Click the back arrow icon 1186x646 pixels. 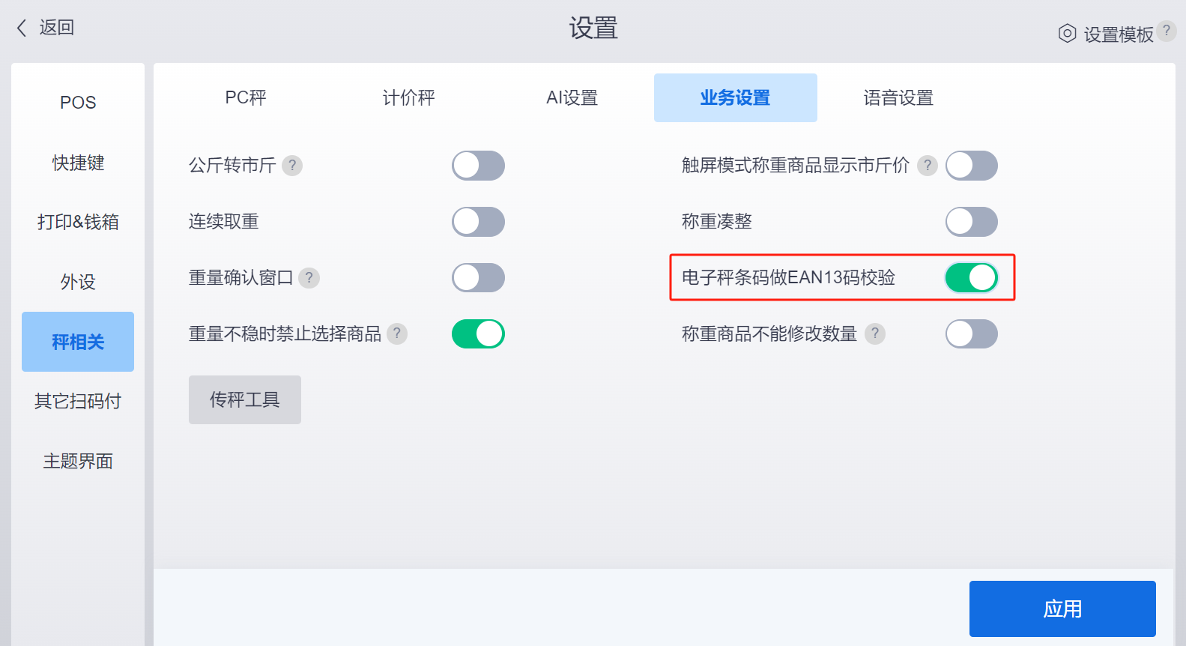coord(22,28)
